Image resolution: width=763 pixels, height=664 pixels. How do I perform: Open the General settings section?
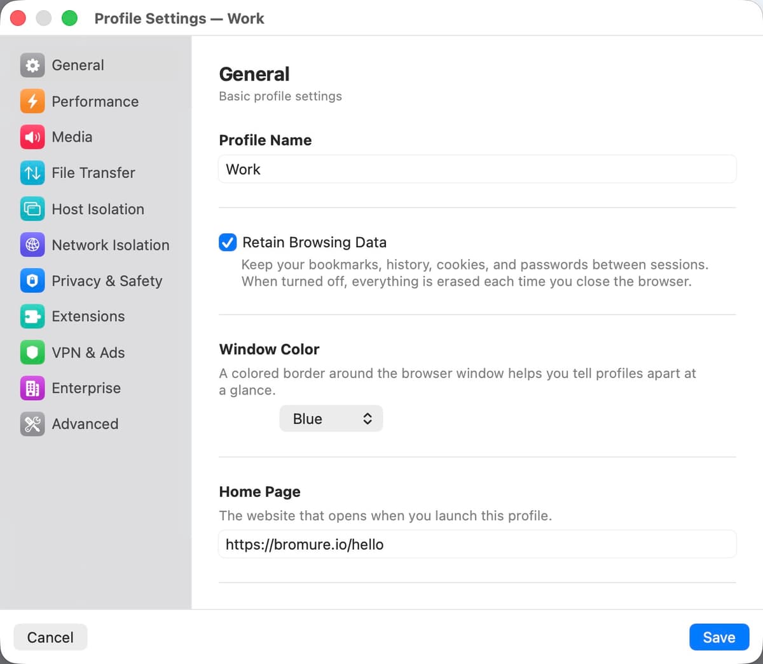[x=95, y=65]
